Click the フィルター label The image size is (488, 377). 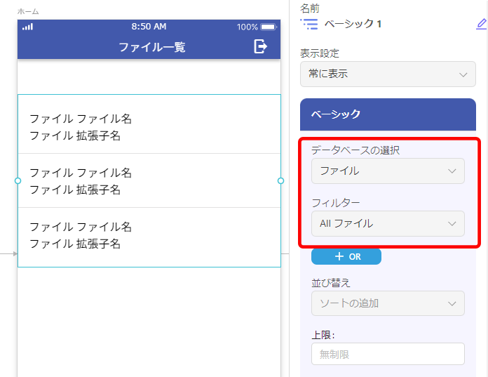pyautogui.click(x=336, y=203)
